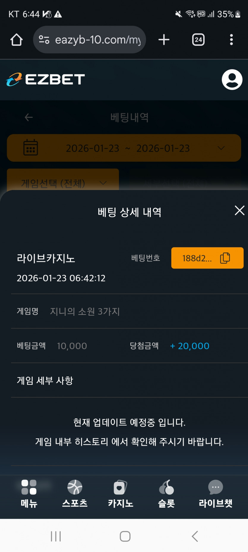Open the user profile icon
This screenshot has width=248, height=552.
pos(232,80)
